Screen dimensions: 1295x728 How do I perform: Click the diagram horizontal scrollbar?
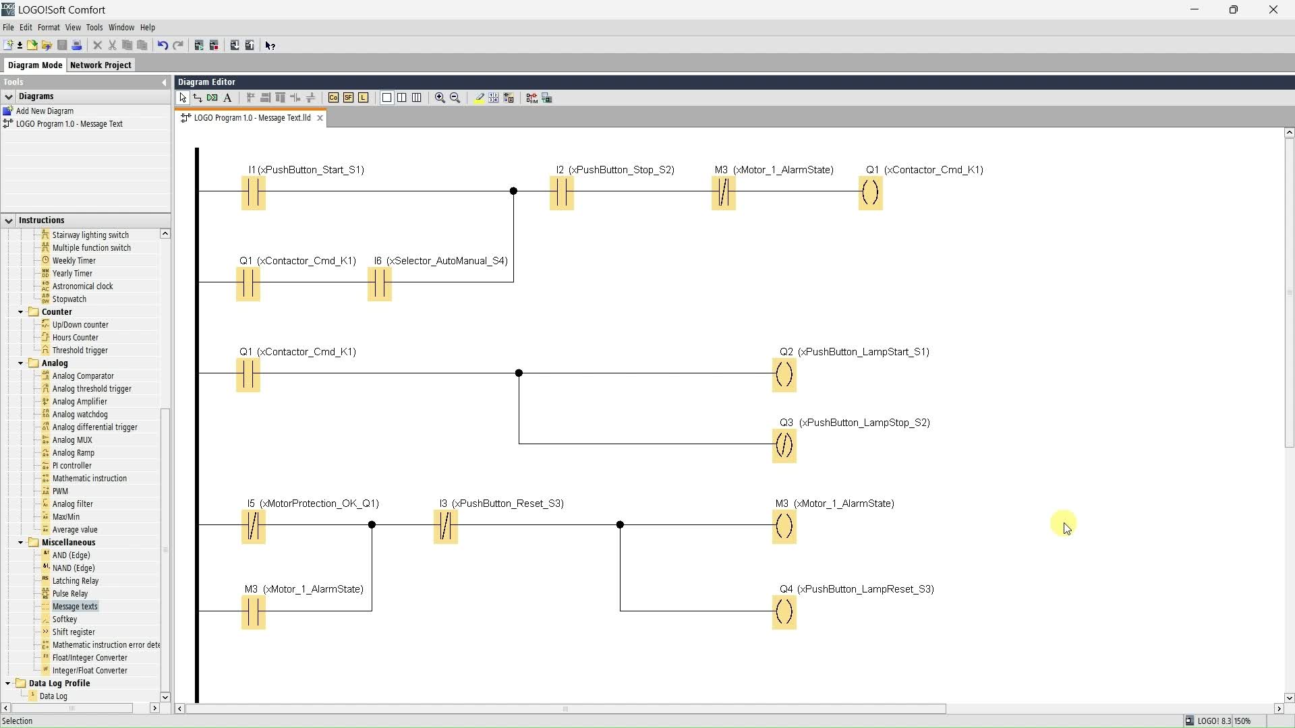coord(565,708)
